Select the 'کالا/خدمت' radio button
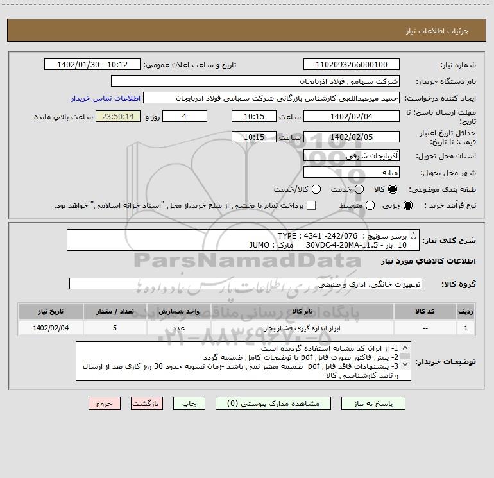 click(x=316, y=189)
